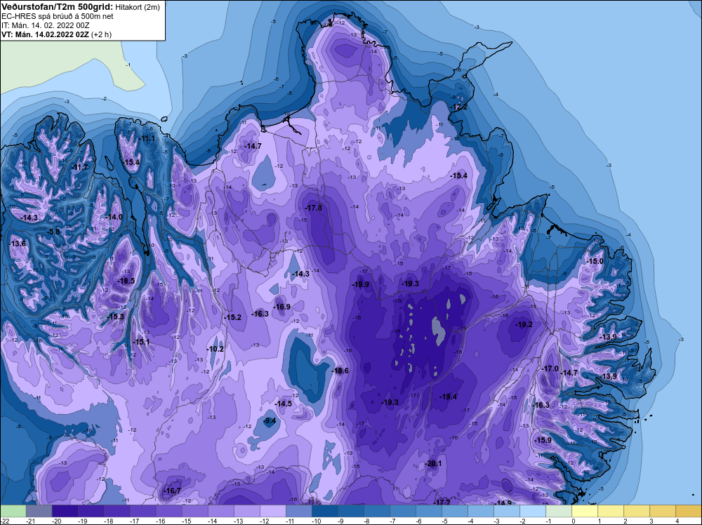This screenshot has height=525, width=702.
Task: Click the '(+2 h)' forecast offset text
Action: (x=102, y=34)
